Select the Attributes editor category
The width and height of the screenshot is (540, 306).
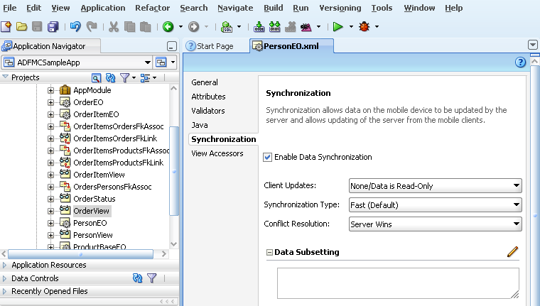point(208,97)
